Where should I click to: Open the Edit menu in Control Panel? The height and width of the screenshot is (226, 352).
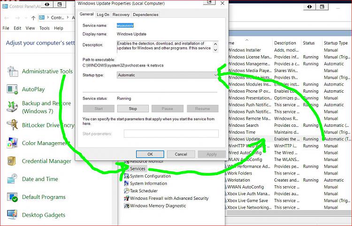pyautogui.click(x=17, y=28)
